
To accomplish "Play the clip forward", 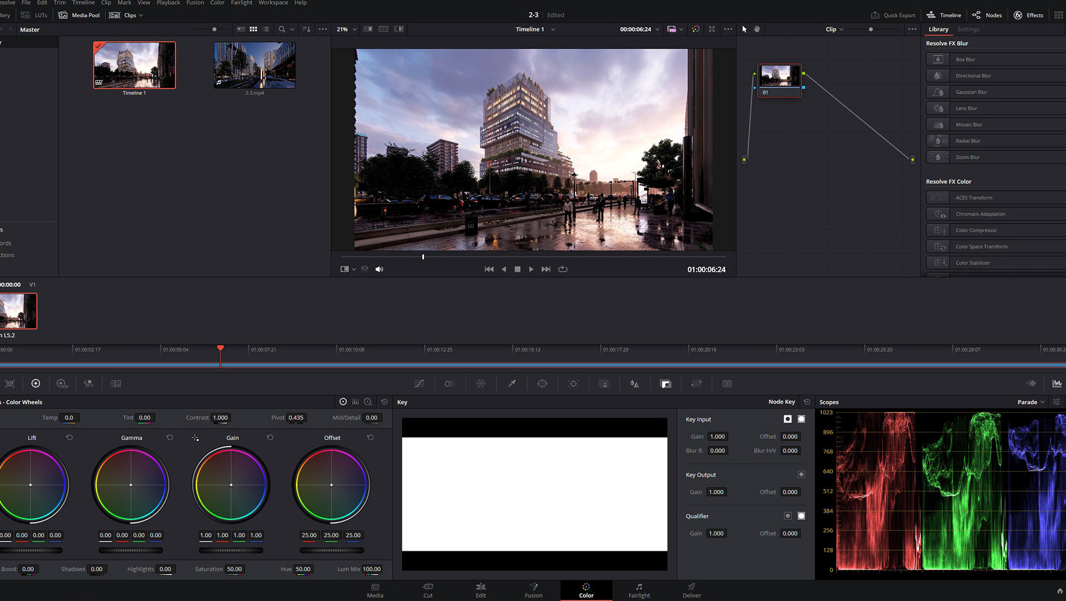I will (531, 269).
